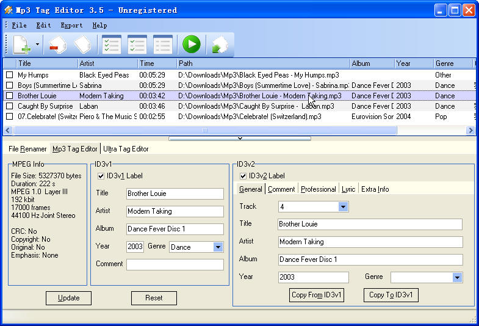Check the Caught By Surprise row checkbox

[x=10, y=106]
